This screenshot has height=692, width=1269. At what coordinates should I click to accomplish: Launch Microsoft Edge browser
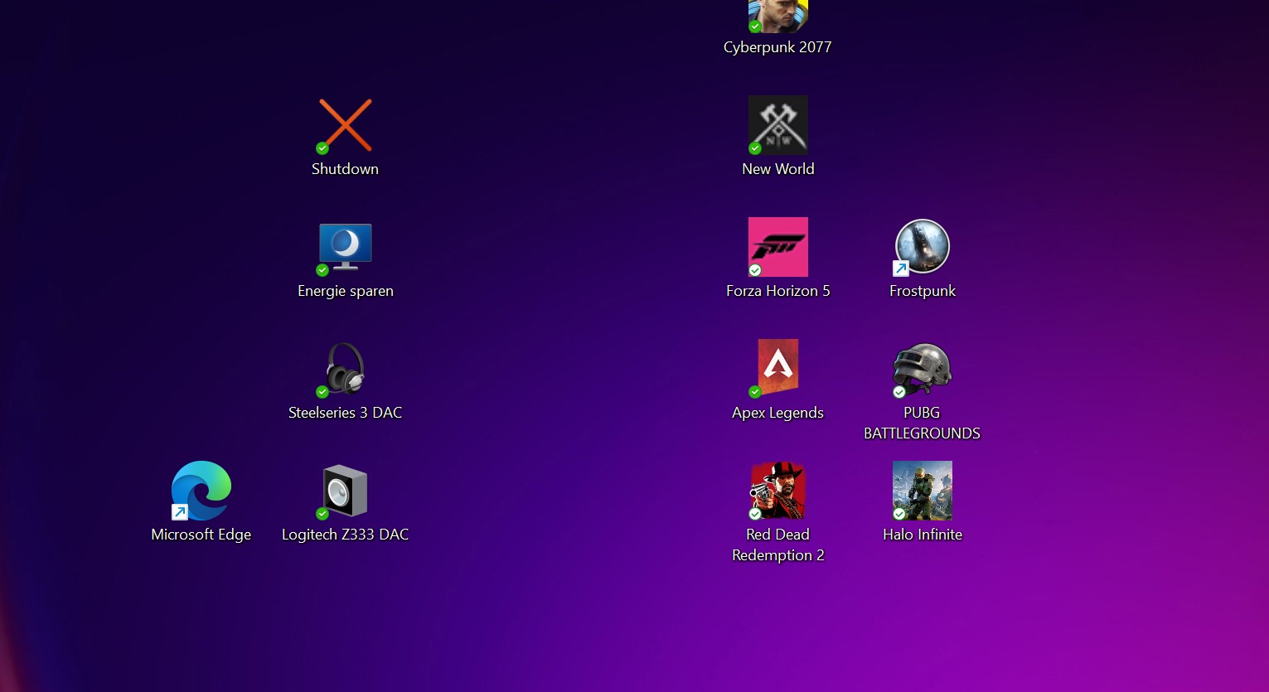(x=201, y=490)
